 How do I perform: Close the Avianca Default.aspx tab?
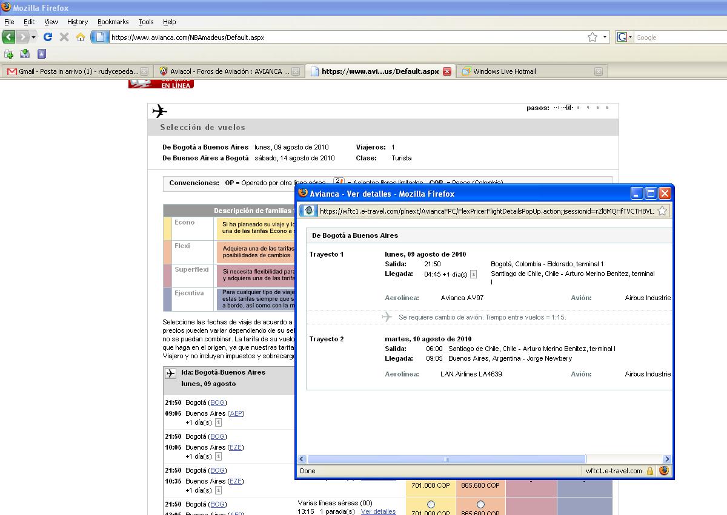tap(447, 71)
